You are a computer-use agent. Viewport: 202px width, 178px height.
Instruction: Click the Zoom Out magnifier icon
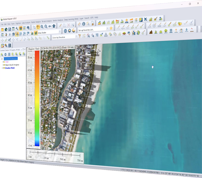(46, 27)
